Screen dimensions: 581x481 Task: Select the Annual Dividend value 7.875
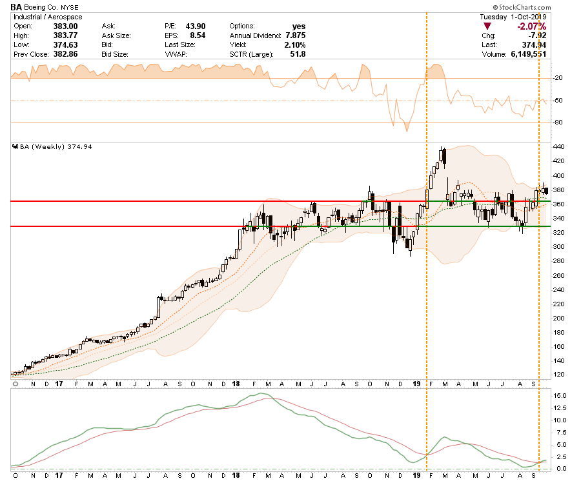pyautogui.click(x=295, y=35)
